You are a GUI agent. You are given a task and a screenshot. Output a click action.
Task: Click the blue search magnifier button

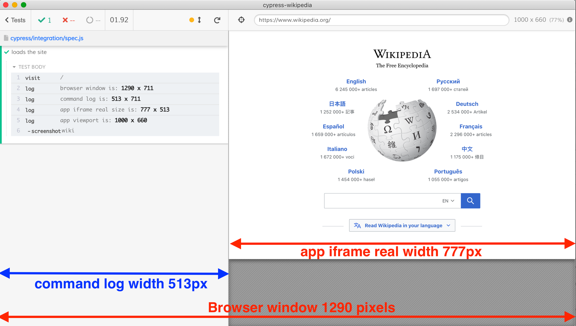tap(470, 201)
